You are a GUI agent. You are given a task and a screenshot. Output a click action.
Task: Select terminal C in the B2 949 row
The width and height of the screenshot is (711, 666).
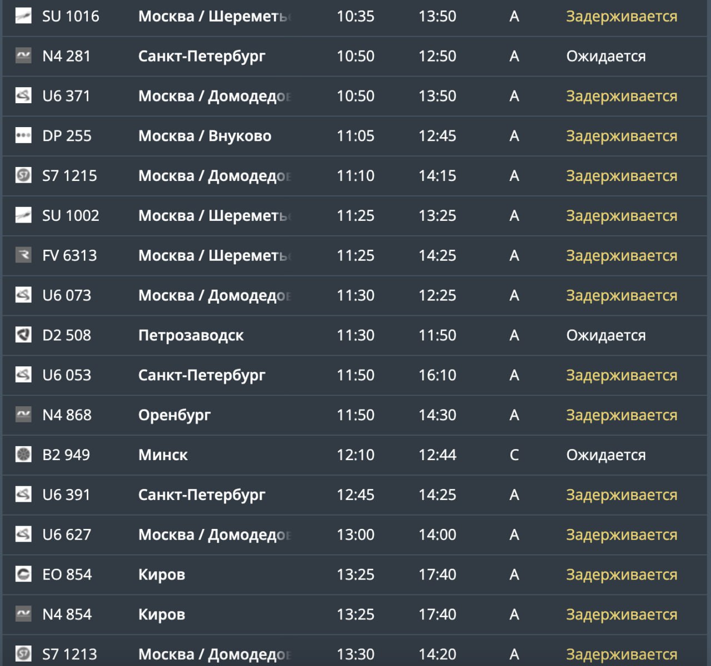[x=514, y=455]
